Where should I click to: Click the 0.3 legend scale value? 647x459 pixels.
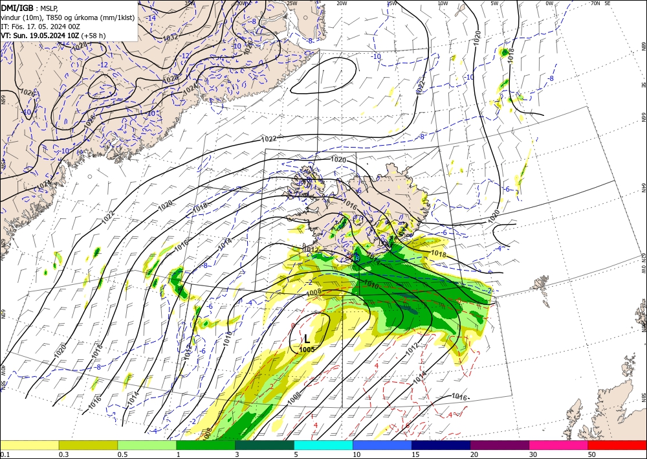coord(63,454)
